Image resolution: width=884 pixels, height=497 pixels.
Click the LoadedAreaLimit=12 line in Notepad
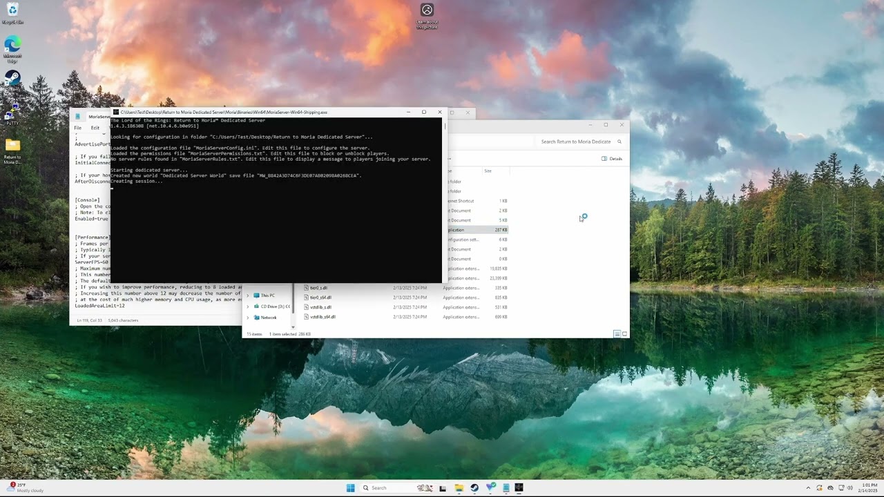pyautogui.click(x=100, y=305)
